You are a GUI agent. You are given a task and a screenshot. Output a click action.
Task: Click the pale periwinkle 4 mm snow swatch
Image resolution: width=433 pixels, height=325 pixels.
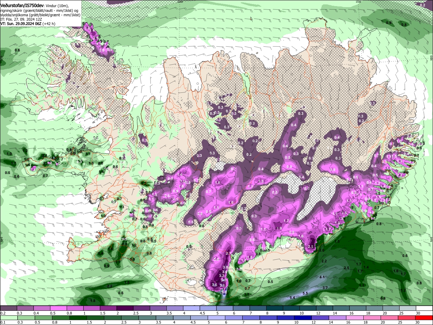click(192, 308)
